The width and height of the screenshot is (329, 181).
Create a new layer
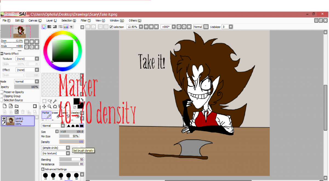[5, 106]
